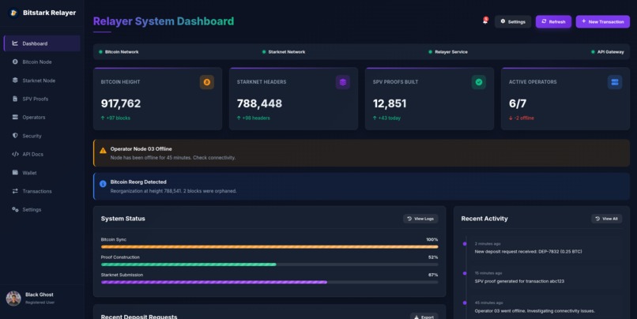Viewport: 637px width, 319px height.
Task: Click View All in Recent Activity
Action: 606,219
